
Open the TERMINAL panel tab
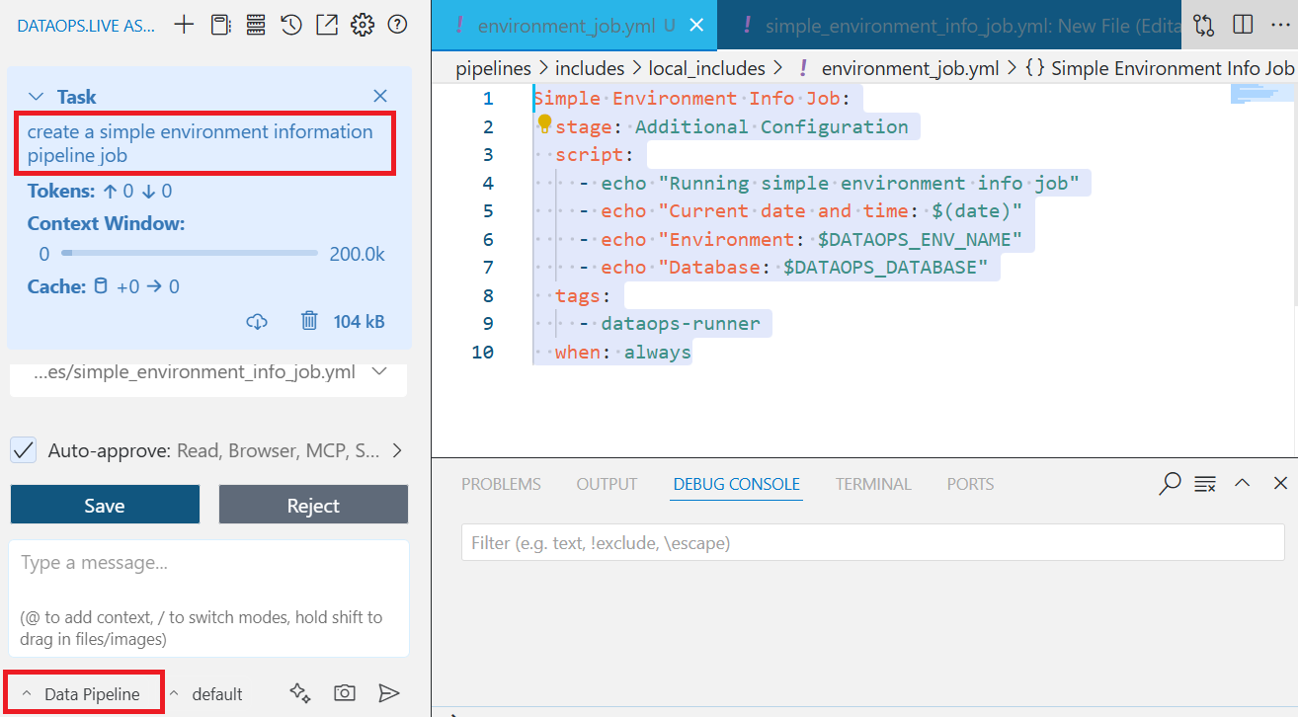tap(873, 484)
